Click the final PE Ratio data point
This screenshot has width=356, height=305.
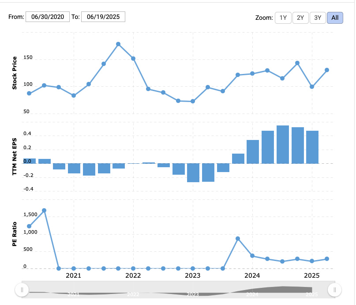pyautogui.click(x=327, y=259)
